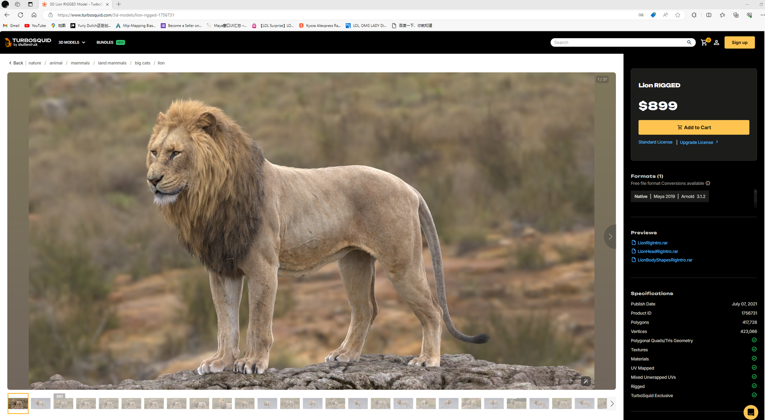This screenshot has height=420, width=765.
Task: Refresh the browser page
Action: click(20, 15)
